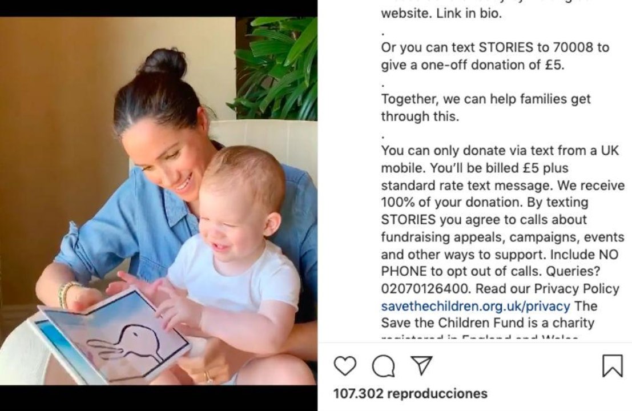Save the post with the bookmark icon

pos(612,365)
